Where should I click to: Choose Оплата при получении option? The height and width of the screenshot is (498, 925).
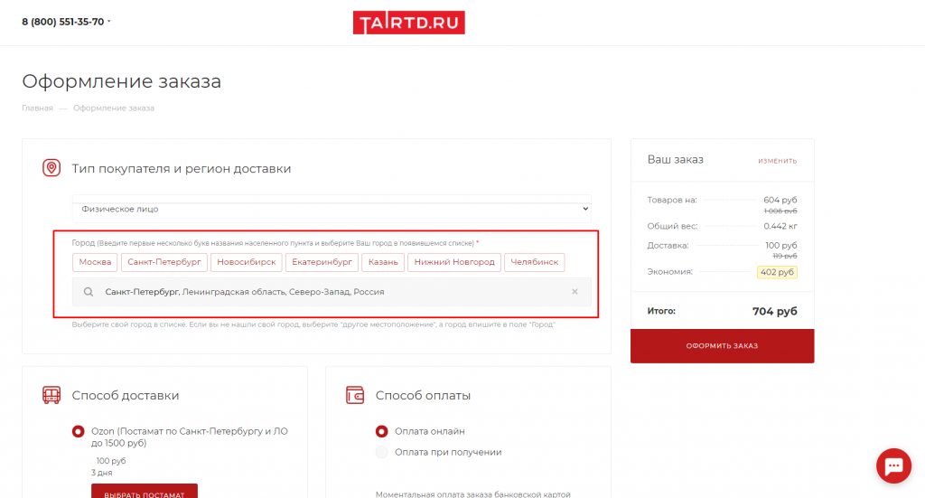click(x=382, y=452)
